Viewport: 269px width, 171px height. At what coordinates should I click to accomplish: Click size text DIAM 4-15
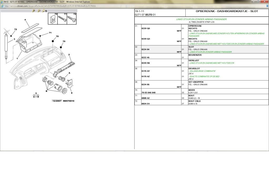(x=193, y=104)
